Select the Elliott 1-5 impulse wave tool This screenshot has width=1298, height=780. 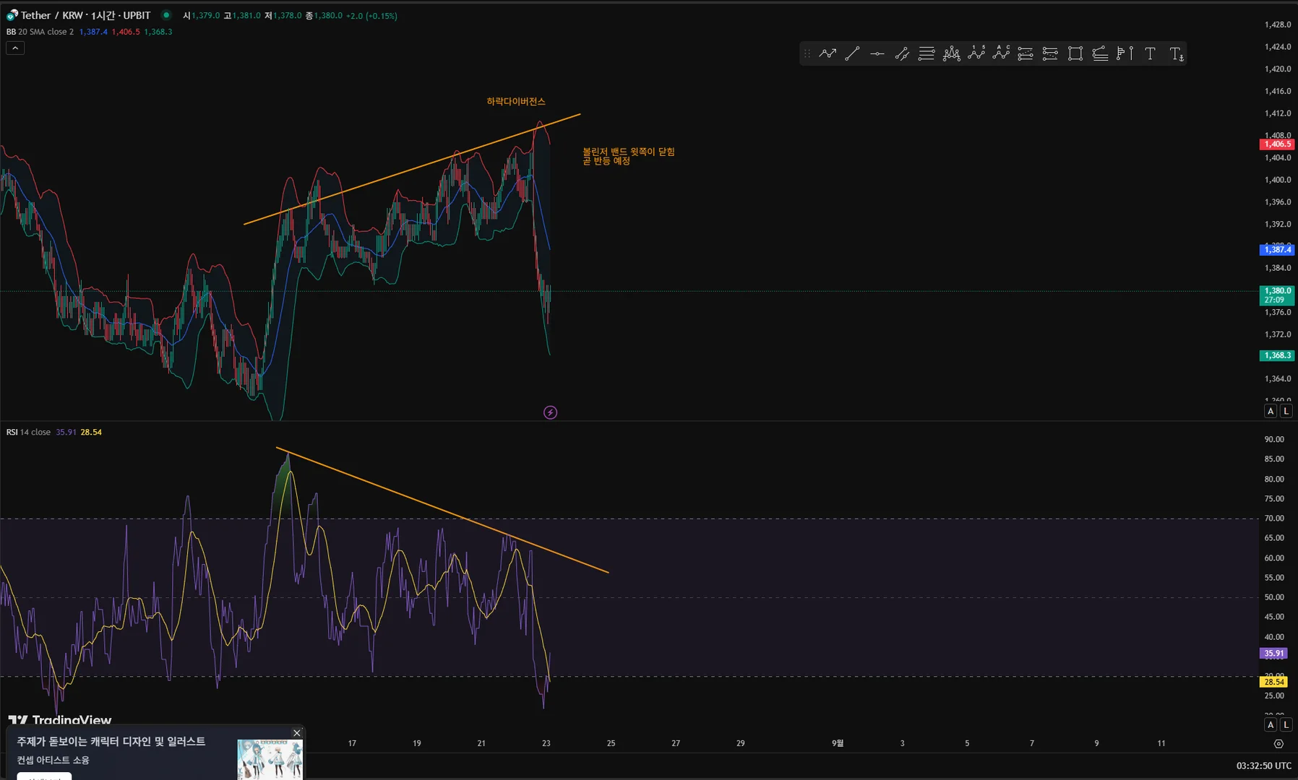976,53
